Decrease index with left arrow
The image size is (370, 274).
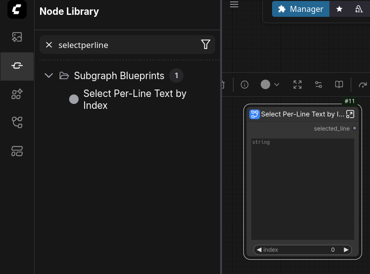[259, 250]
